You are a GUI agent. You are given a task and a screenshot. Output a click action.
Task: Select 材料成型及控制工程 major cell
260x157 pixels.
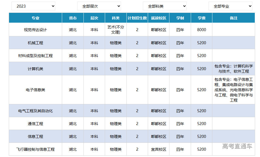tap(35, 56)
